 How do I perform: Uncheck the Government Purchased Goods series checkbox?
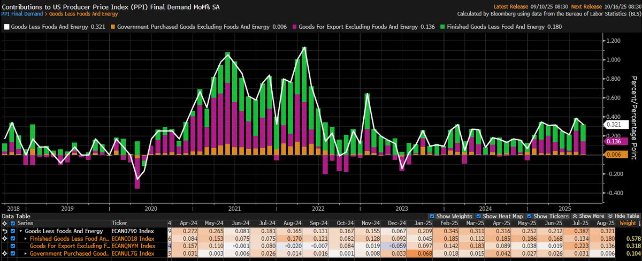click(13, 254)
